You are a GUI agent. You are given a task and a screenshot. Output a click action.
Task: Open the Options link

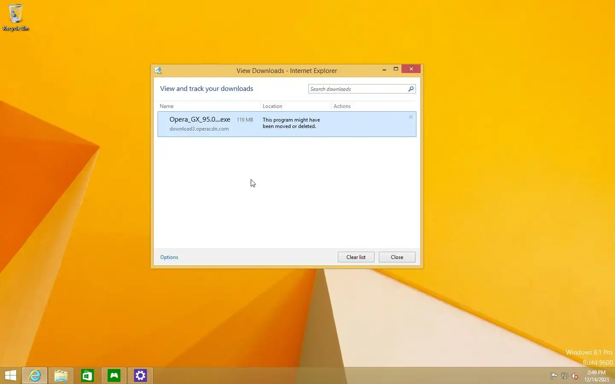[x=169, y=257]
